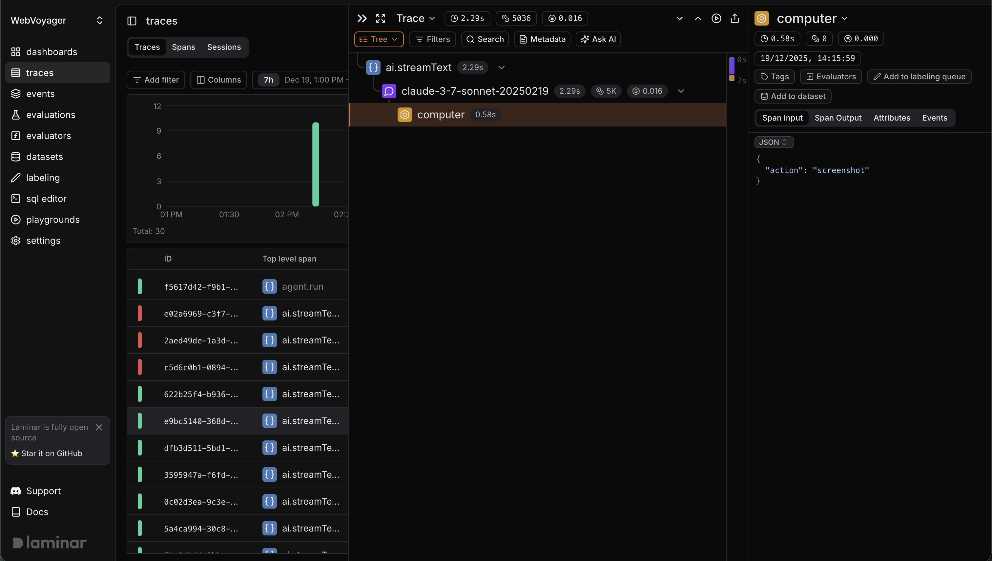Switch to the Span Output tab
Screen dimensions: 992x561
point(838,118)
